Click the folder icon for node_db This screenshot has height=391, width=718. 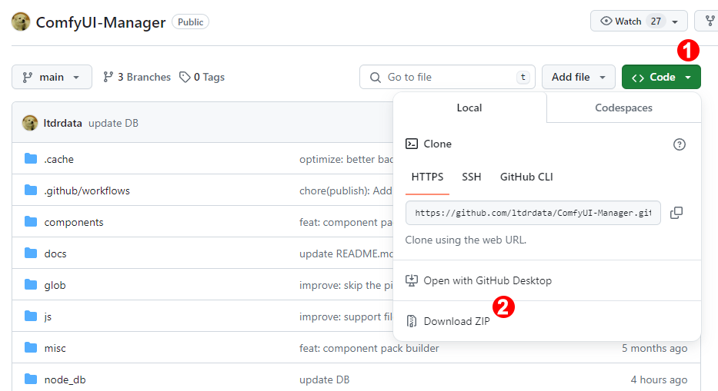point(31,379)
